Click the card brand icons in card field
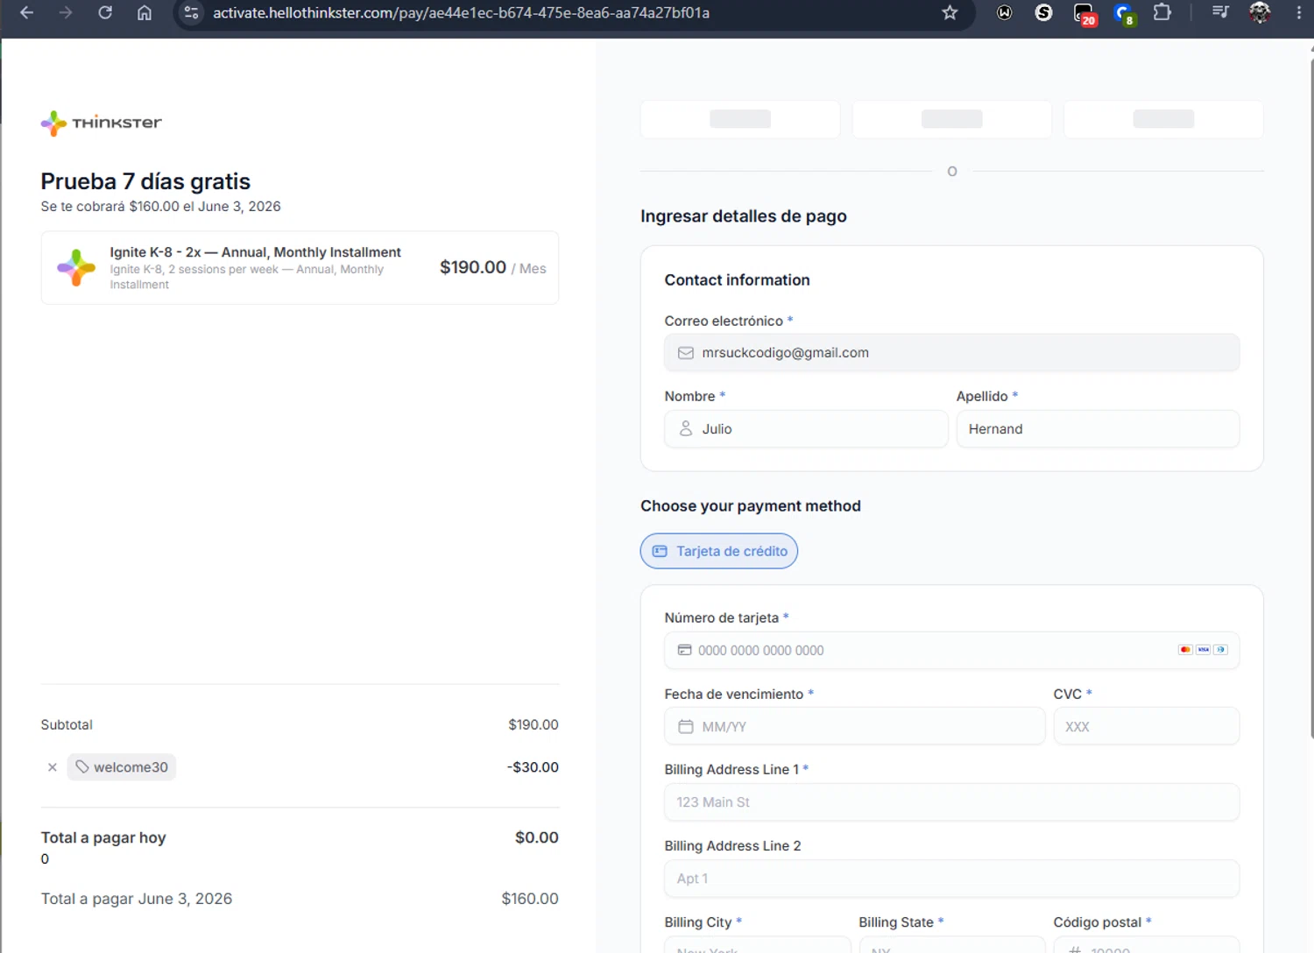This screenshot has width=1314, height=953. click(x=1203, y=650)
